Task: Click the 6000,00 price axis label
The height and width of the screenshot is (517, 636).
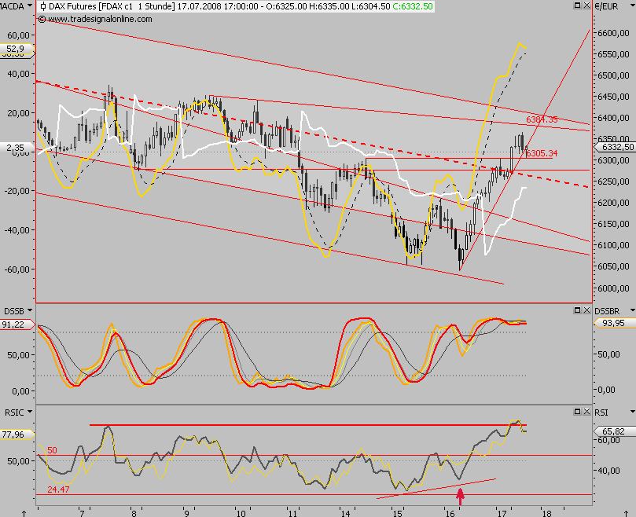Action: 613,288
